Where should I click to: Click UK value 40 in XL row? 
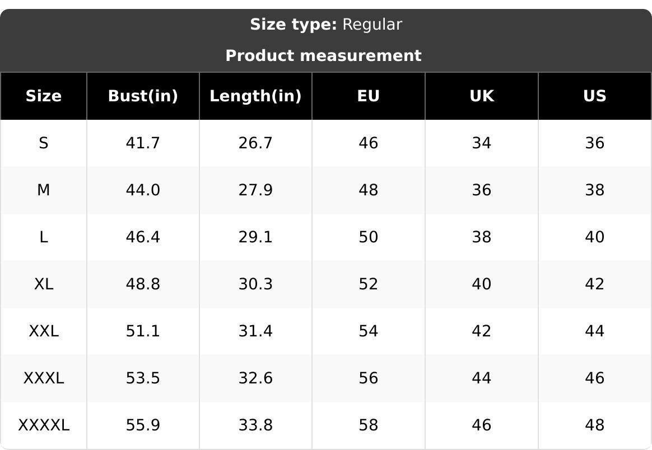[x=482, y=284]
